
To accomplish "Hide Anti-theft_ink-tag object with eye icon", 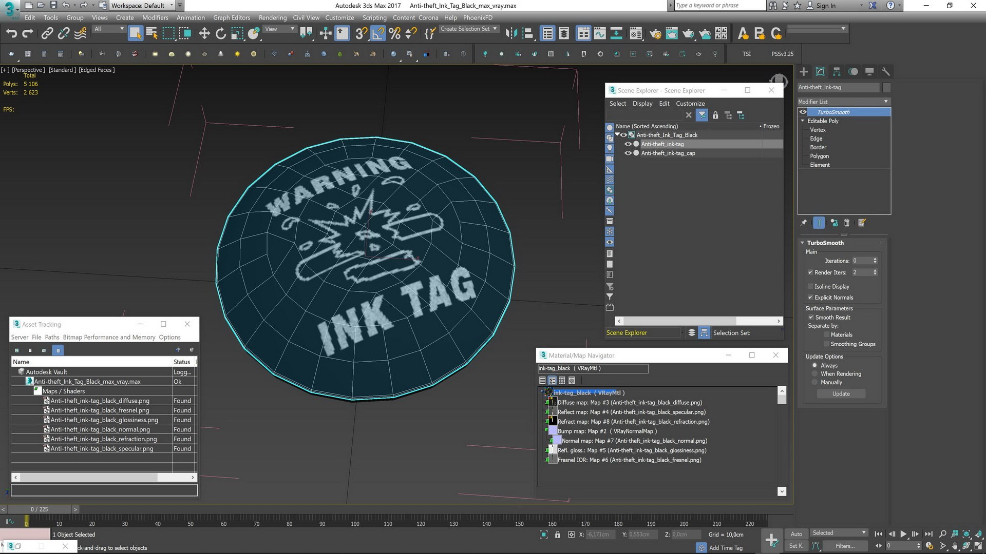I will [x=628, y=144].
